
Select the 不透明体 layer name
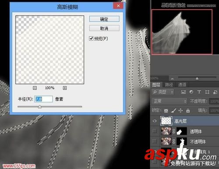pyautogui.click(x=198, y=141)
